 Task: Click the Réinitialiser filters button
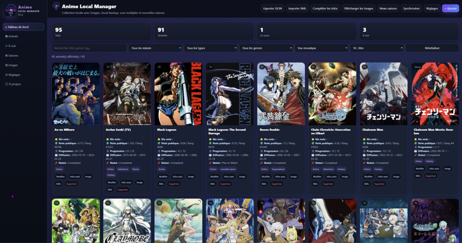[432, 48]
